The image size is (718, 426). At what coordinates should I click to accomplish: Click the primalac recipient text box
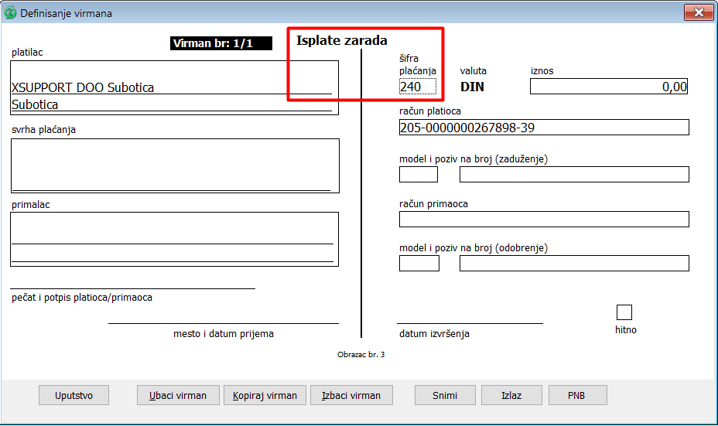174,238
